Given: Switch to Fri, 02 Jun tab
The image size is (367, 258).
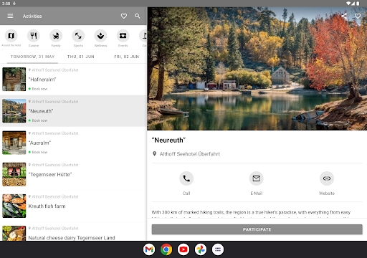Looking at the screenshot, I should (127, 57).
